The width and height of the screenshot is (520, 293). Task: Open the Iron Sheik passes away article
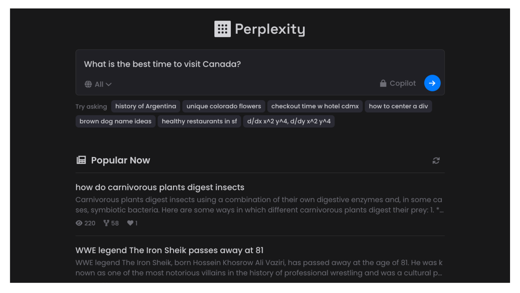169,250
